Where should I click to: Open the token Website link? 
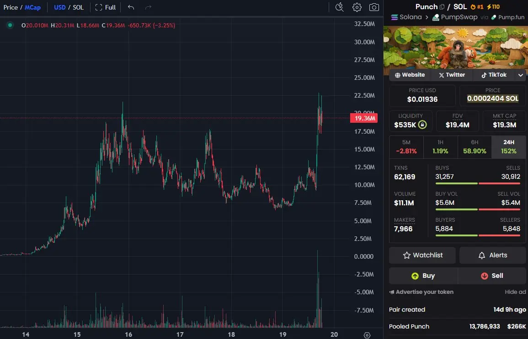click(x=410, y=75)
